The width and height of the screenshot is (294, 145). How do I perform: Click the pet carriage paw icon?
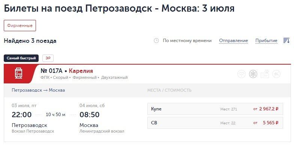[265, 74]
